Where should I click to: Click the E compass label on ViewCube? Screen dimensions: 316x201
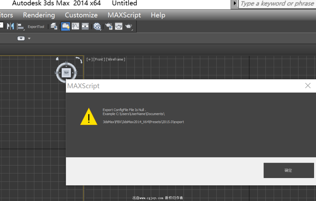point(76,73)
